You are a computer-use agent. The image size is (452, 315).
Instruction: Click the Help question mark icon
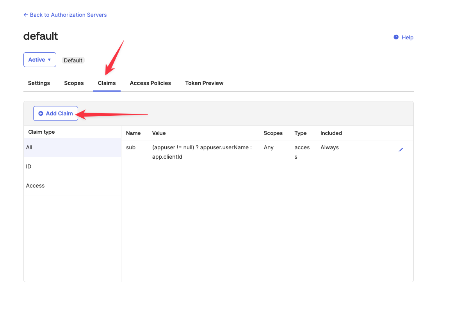click(396, 37)
